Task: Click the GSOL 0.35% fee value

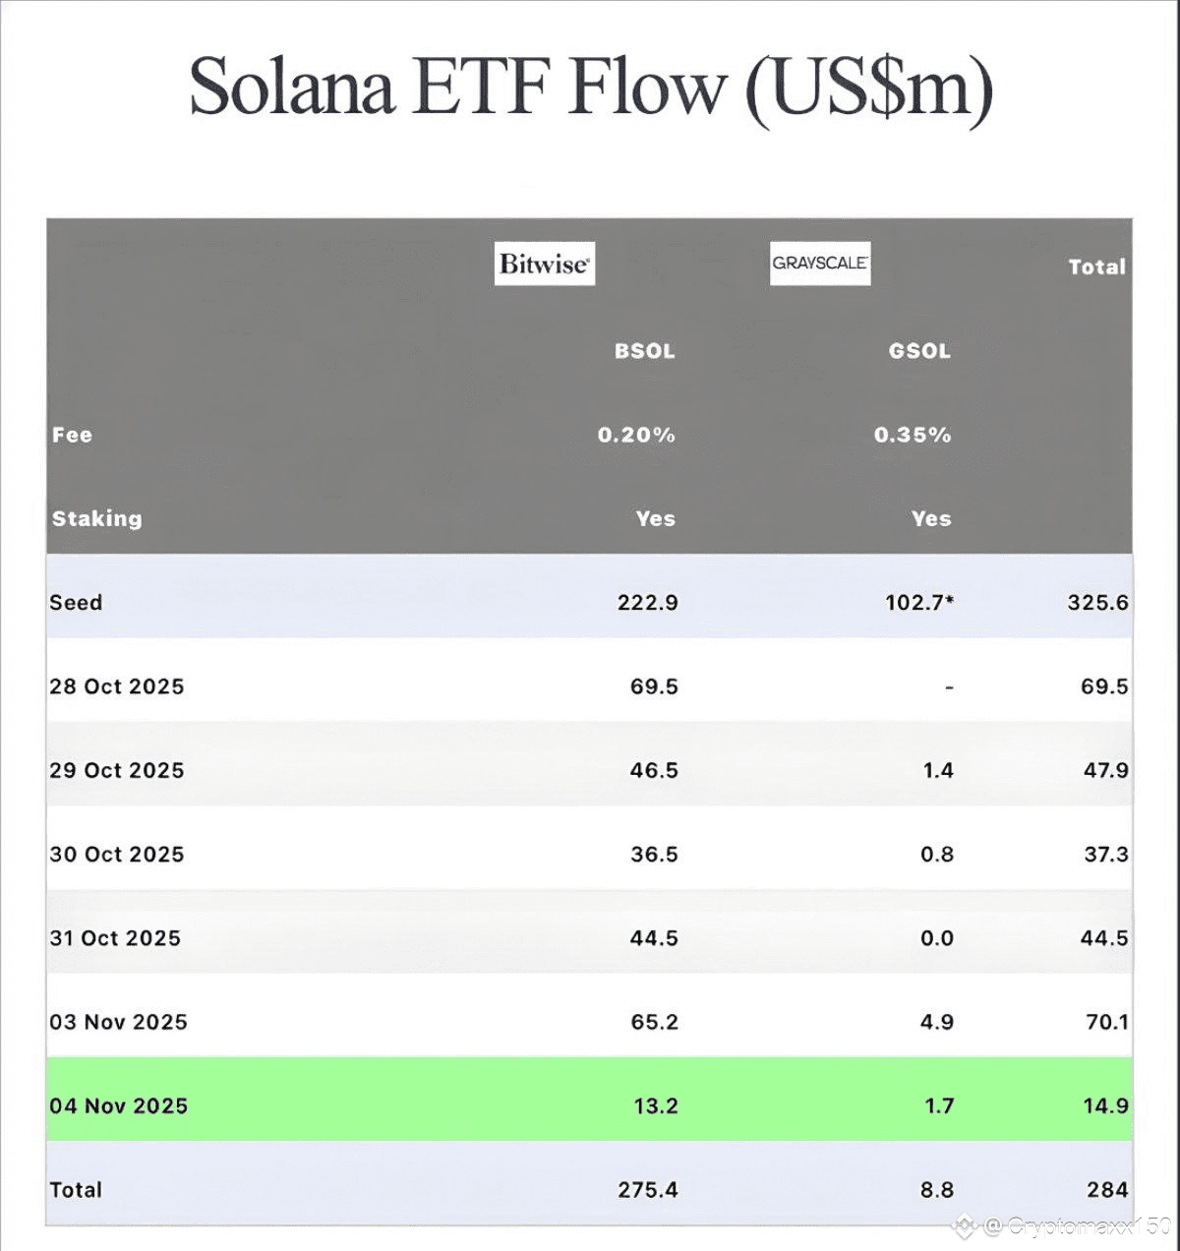Action: [913, 435]
